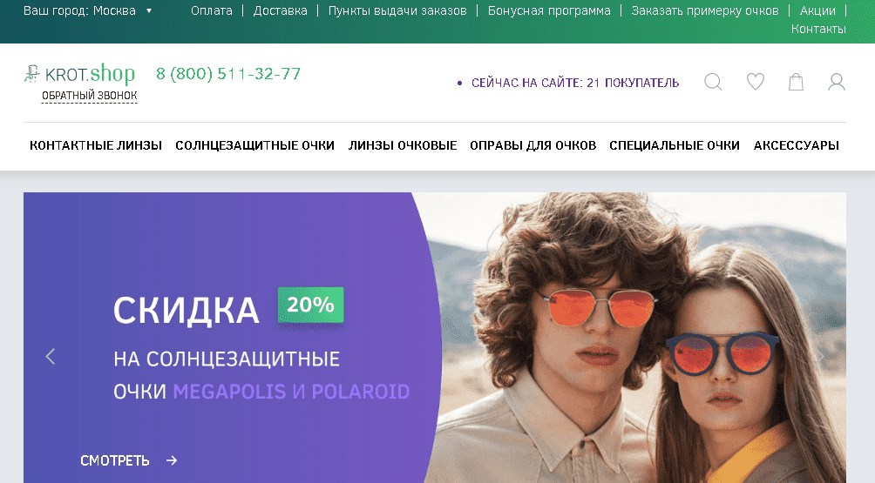Screen dimensions: 875x483
Task: Expand the Москва city dropdown
Action: 88,10
